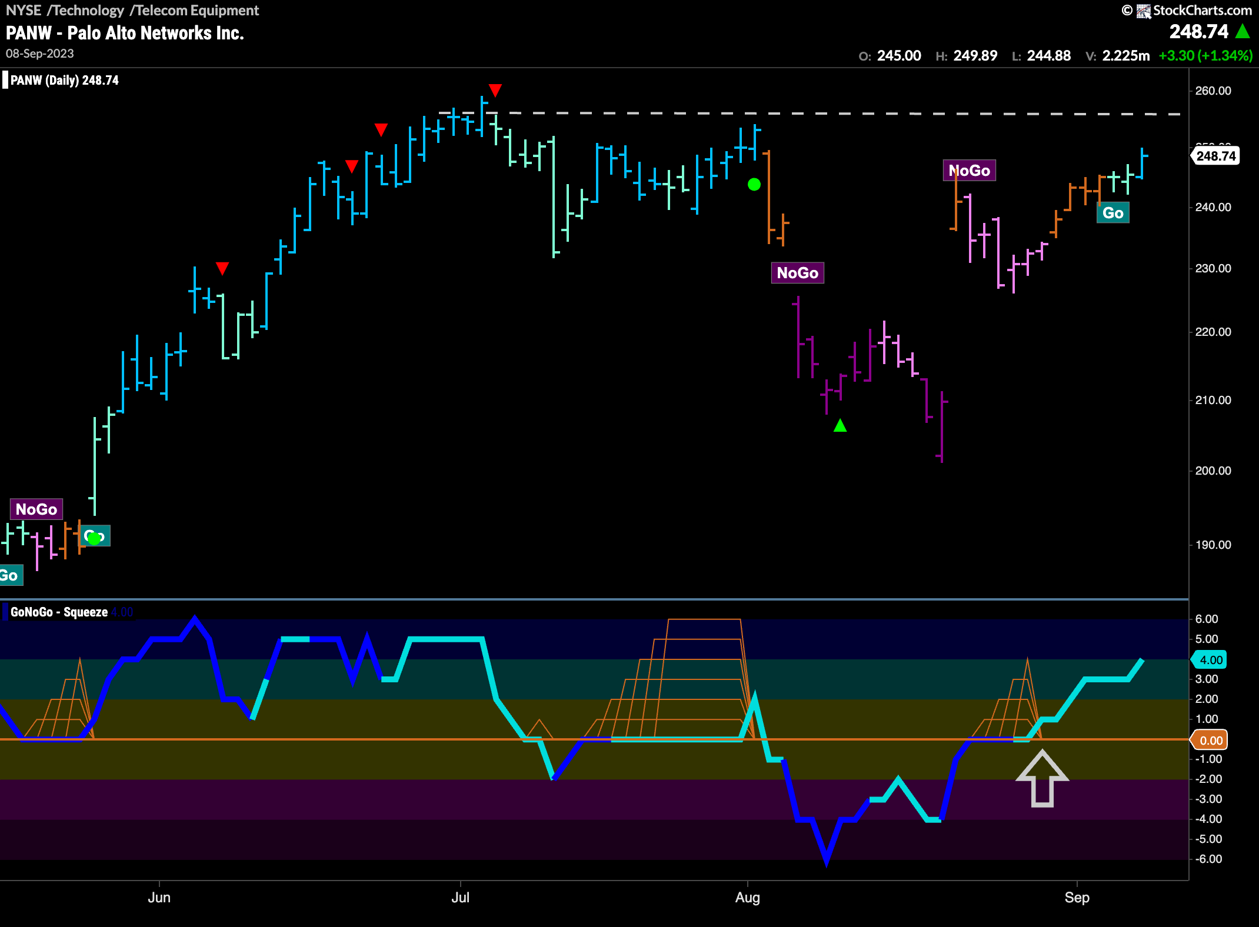This screenshot has height=927, width=1259.
Task: Click the -6.00 label on the squeeze axis
Action: click(1208, 859)
